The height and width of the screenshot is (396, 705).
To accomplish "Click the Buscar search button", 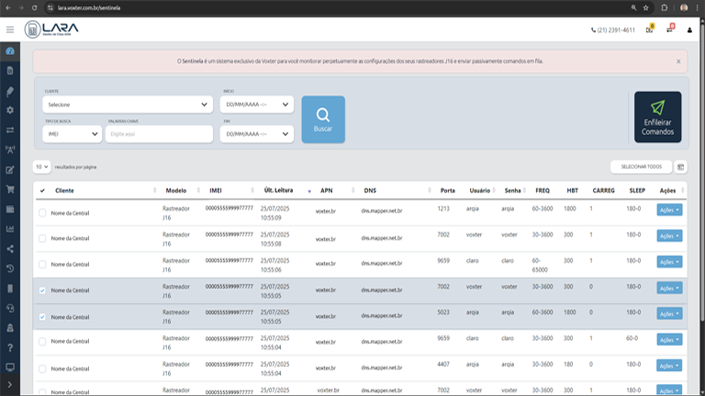I will click(323, 119).
